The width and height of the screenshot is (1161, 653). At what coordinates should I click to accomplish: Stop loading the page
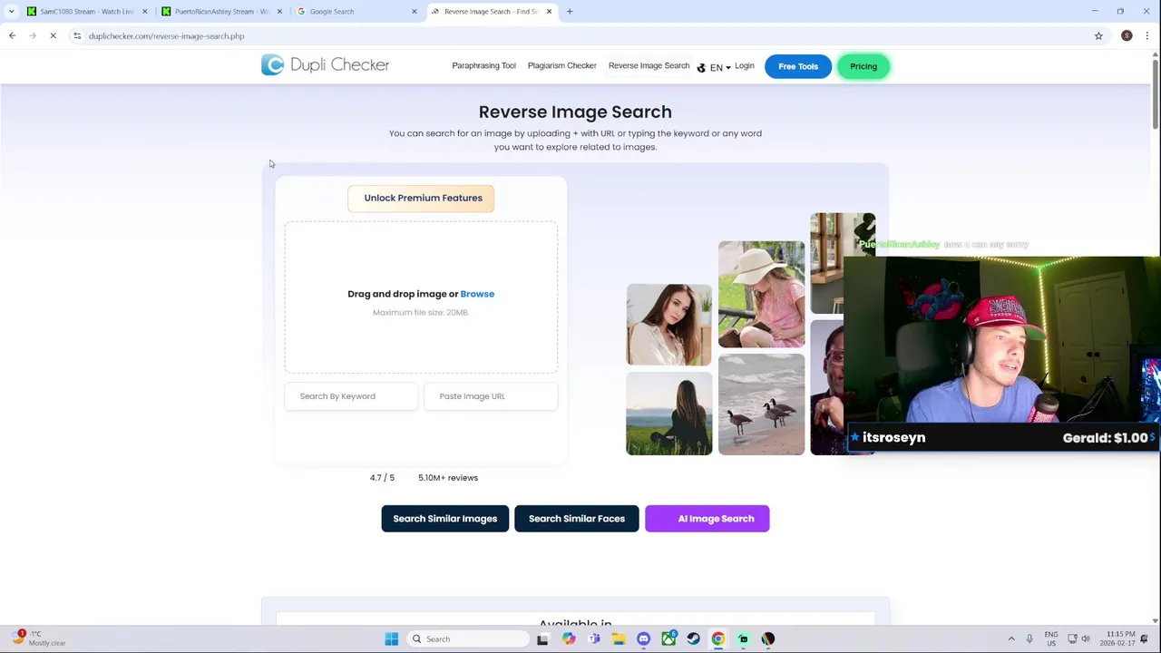(53, 36)
